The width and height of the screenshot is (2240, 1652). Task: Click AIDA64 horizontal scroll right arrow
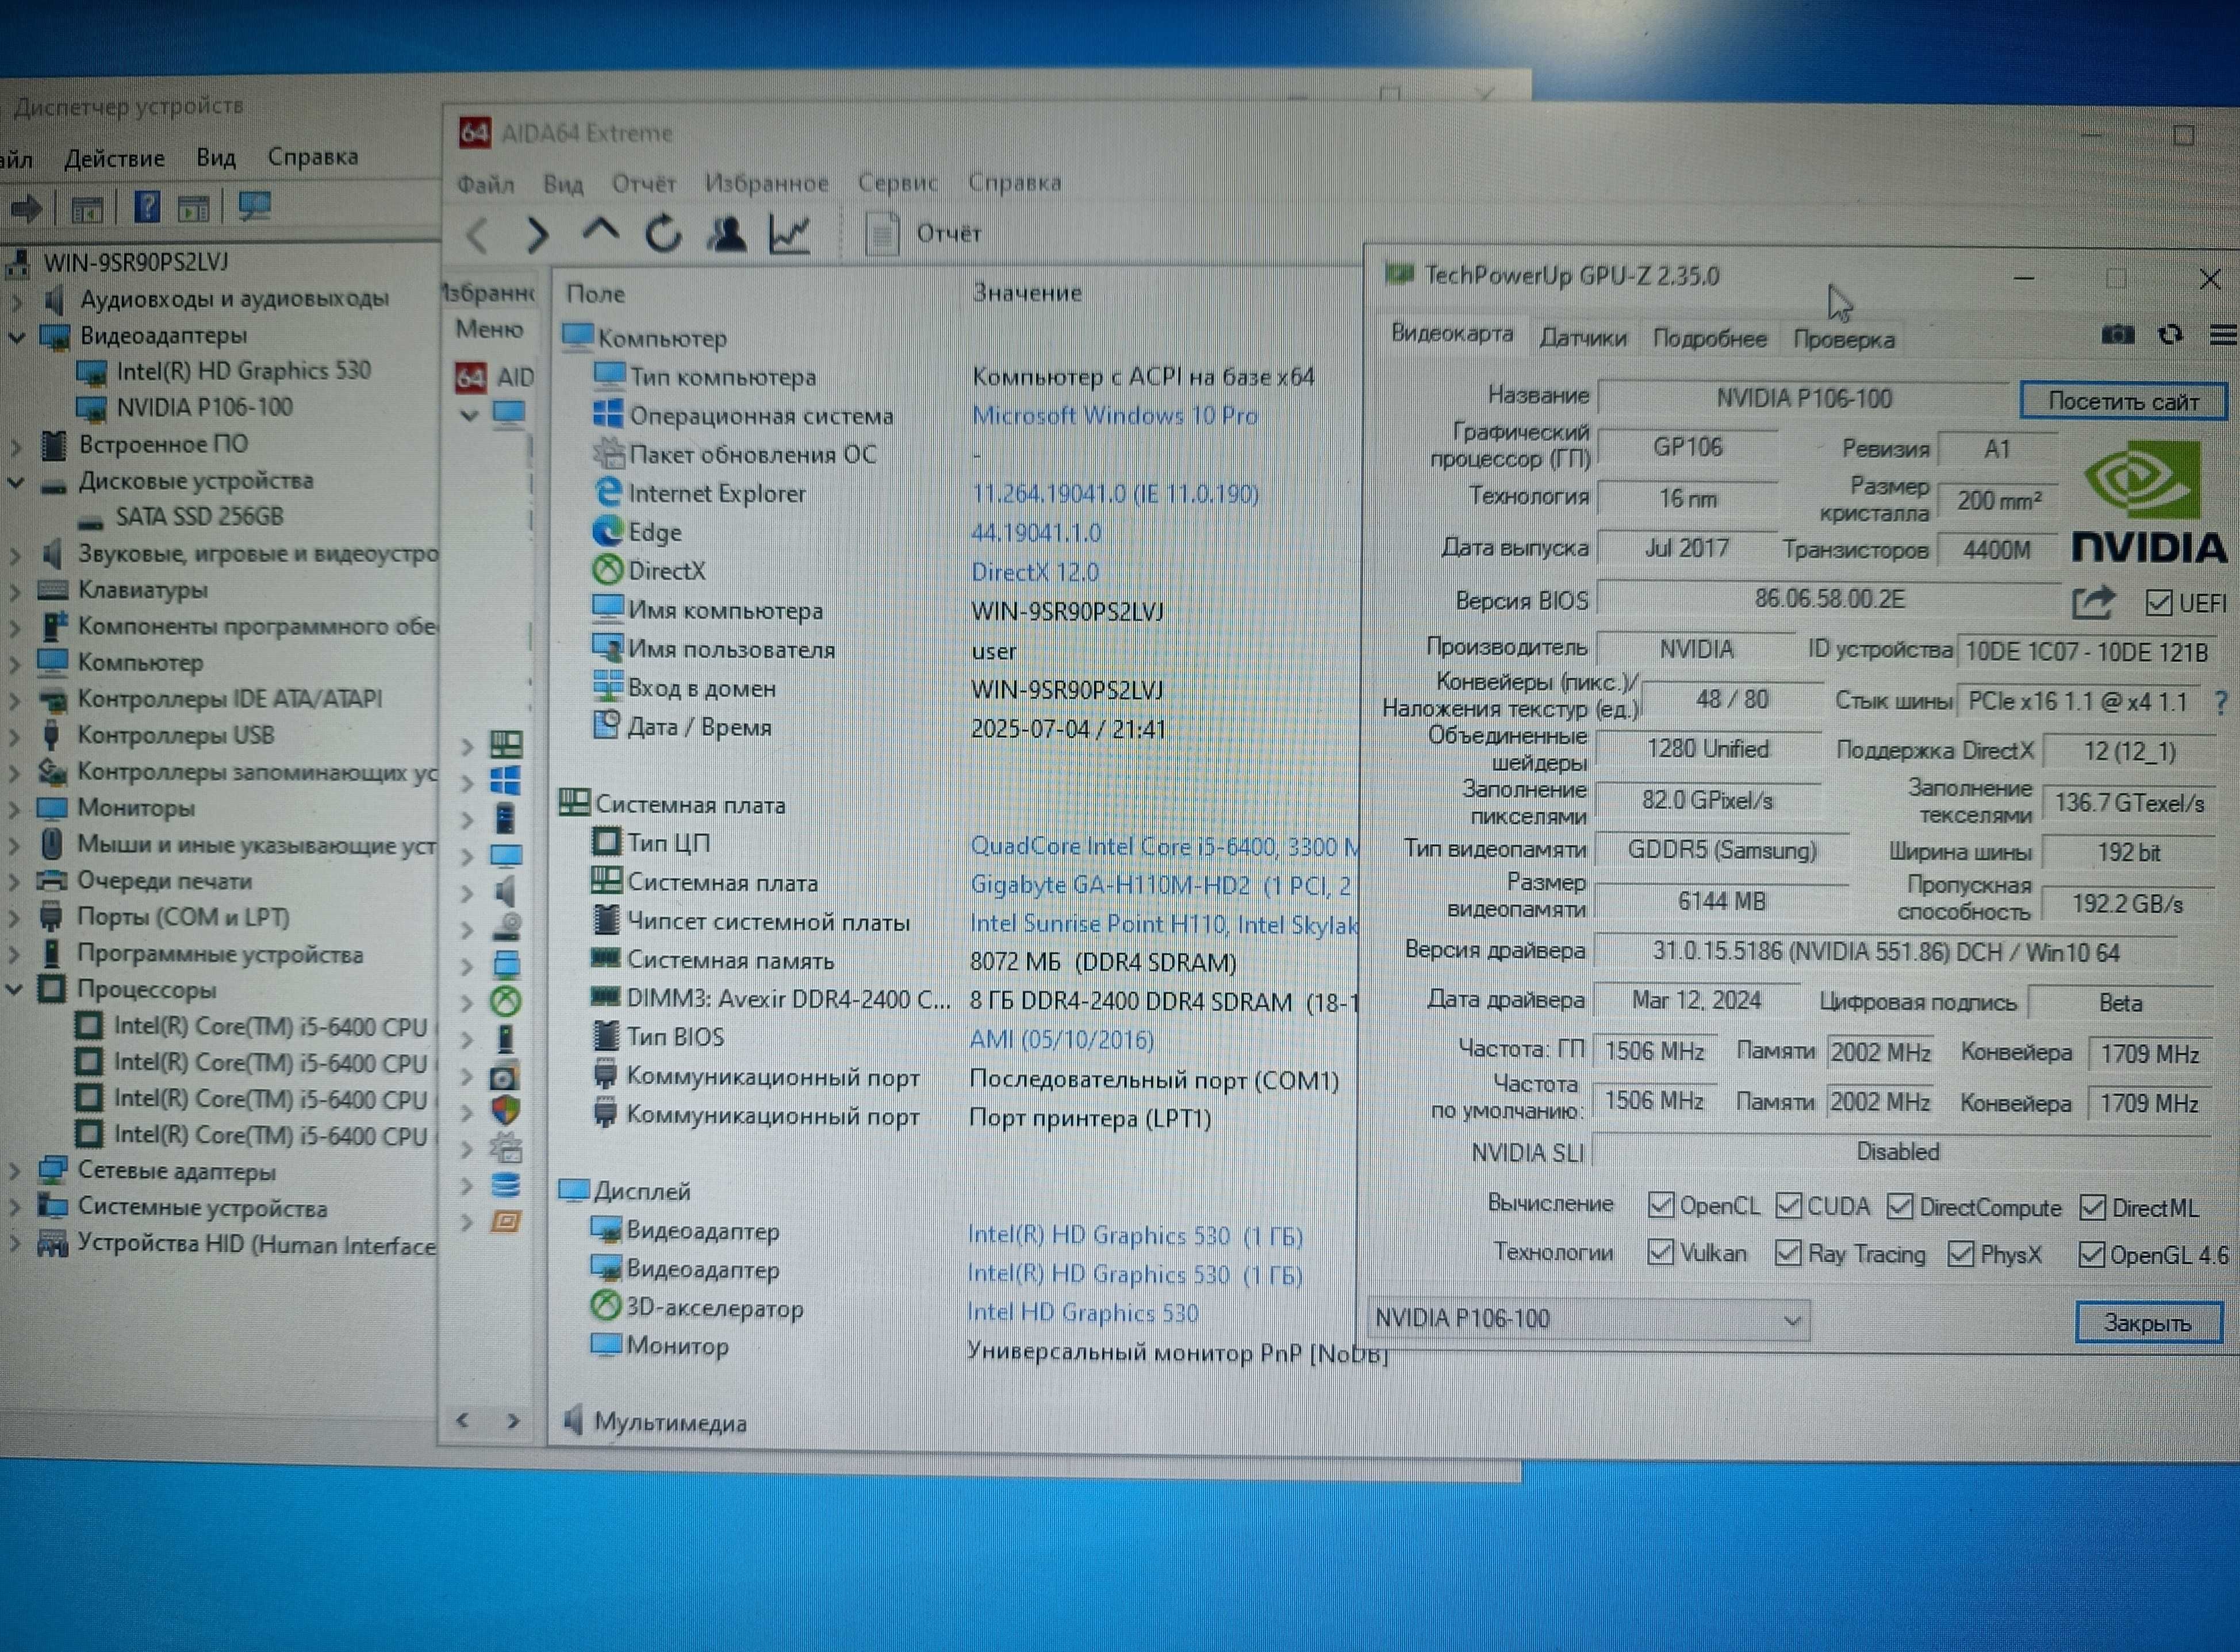point(512,1421)
